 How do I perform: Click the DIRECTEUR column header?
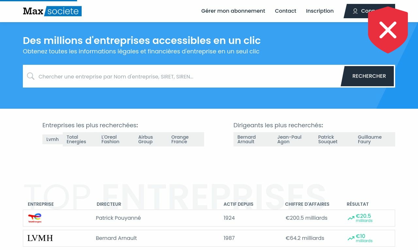click(109, 204)
